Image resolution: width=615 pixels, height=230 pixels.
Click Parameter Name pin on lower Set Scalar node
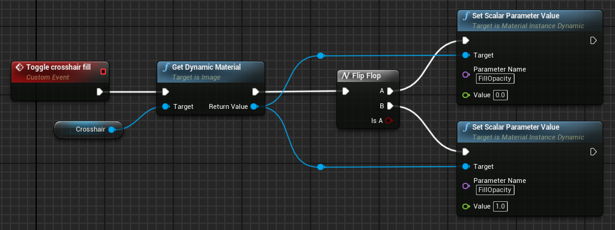pos(466,186)
